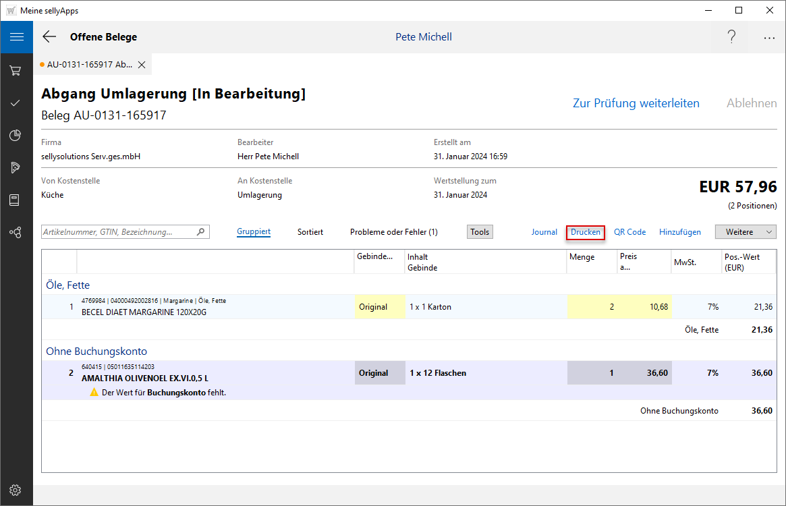Open settings gear in sidebar
Viewport: 786px width, 506px height.
16,490
